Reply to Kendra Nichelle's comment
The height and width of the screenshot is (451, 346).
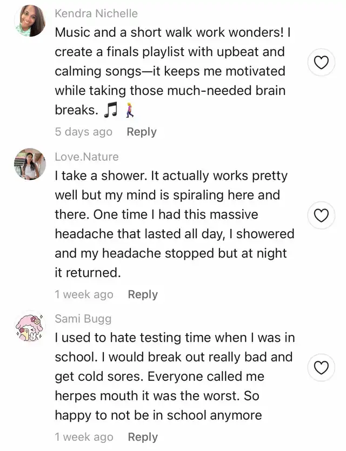tap(142, 132)
